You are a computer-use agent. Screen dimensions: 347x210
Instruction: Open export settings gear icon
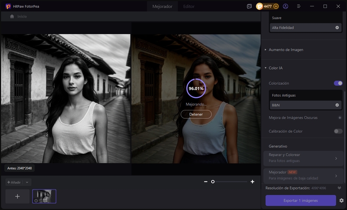click(341, 200)
